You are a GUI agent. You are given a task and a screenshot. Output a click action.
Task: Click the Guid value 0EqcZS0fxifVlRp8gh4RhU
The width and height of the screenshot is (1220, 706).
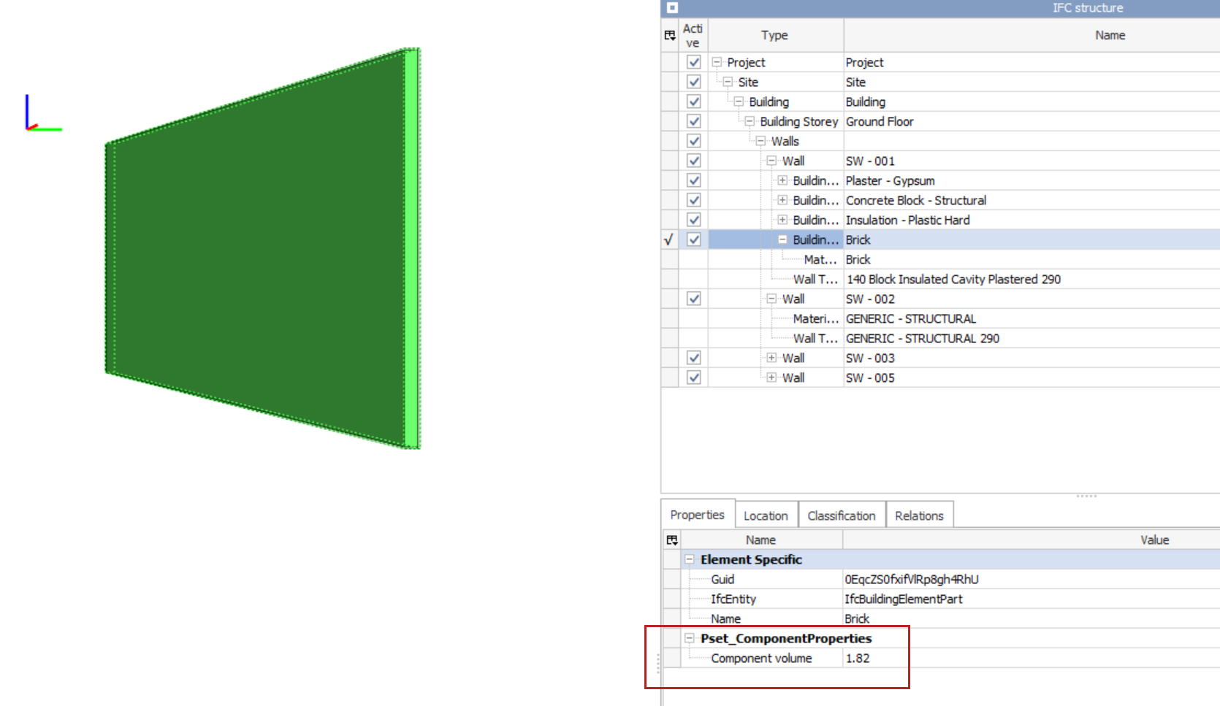pyautogui.click(x=912, y=579)
